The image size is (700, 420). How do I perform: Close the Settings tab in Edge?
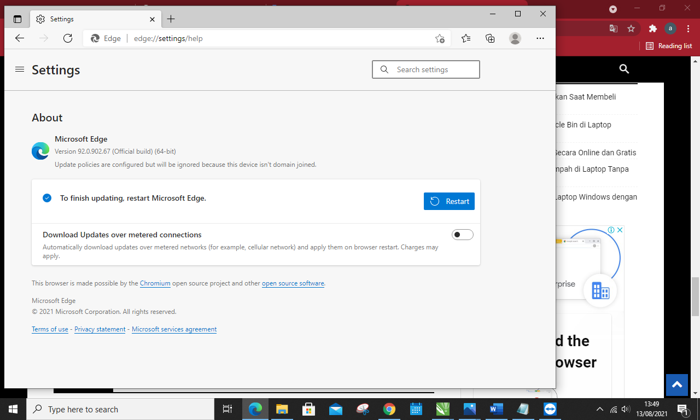coord(153,19)
